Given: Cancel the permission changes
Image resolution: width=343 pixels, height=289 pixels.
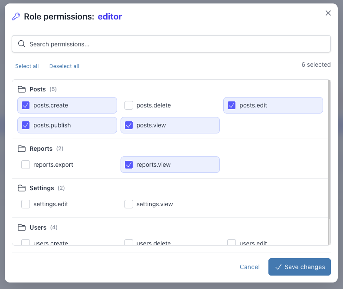Looking at the screenshot, I should coord(250,267).
